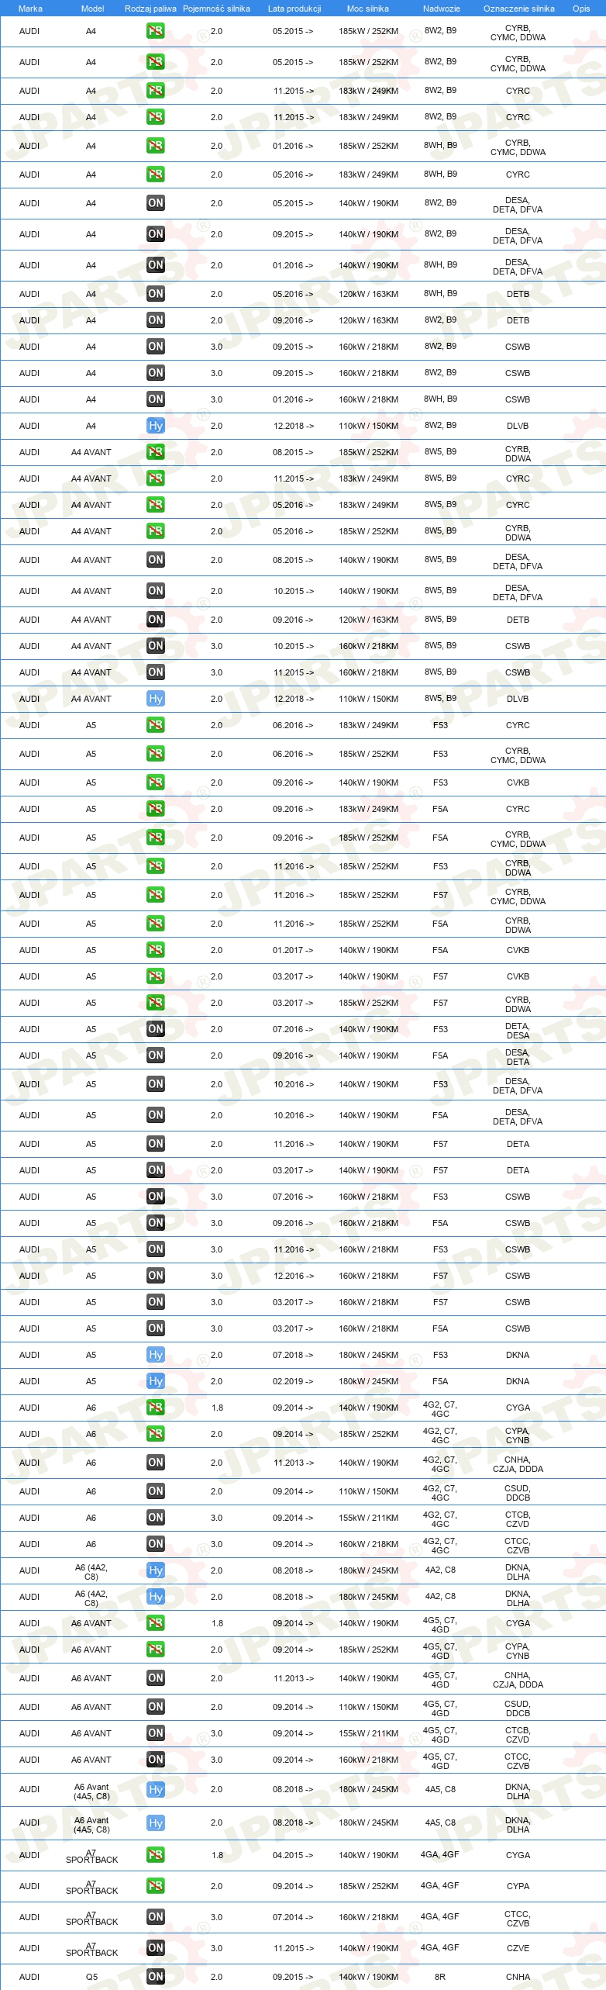Select the 02.2019 production date cell
Image resolution: width=606 pixels, height=1990 pixels.
tap(293, 1381)
